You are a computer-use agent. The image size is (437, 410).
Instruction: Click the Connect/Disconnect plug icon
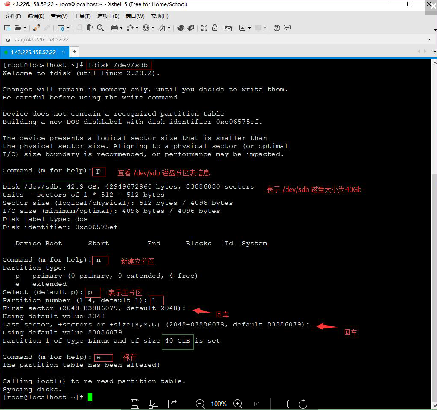point(37,28)
